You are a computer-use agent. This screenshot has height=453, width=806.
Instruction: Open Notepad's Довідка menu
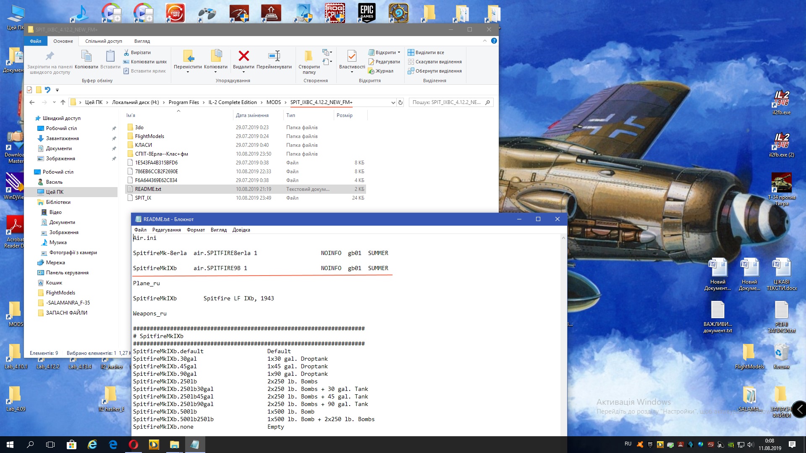click(241, 230)
